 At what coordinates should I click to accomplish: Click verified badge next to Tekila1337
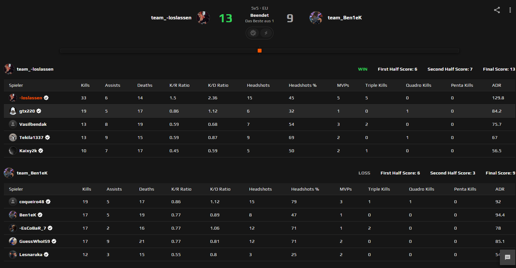[48, 137]
